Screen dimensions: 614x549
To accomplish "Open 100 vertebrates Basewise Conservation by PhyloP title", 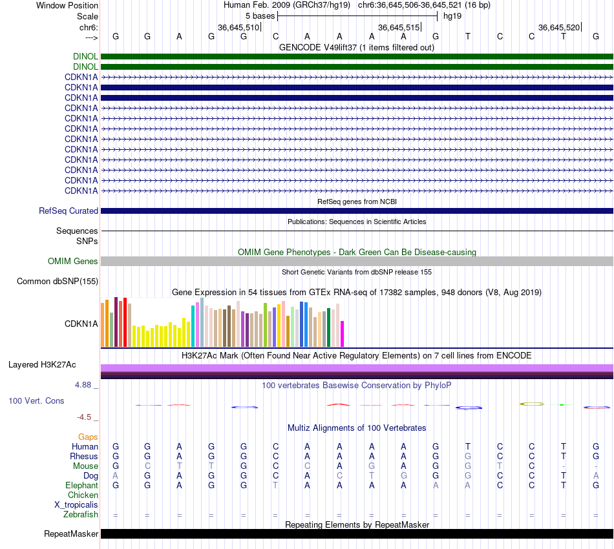I will [357, 385].
